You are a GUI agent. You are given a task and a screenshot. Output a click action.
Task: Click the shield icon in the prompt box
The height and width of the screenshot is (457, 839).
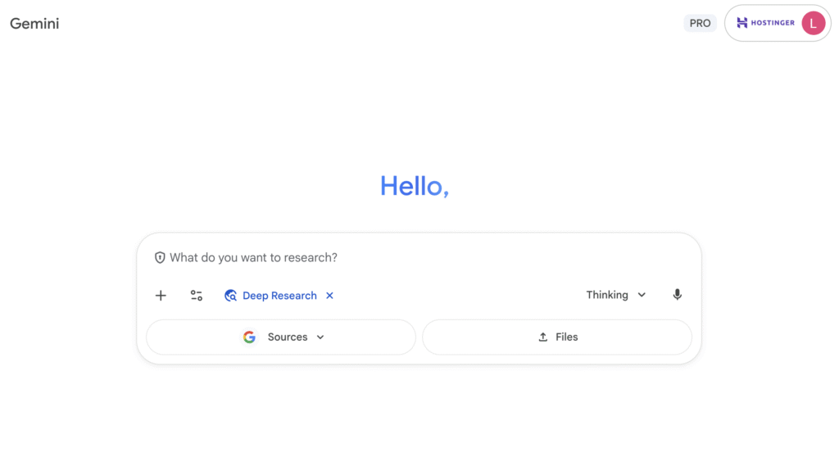click(x=160, y=258)
